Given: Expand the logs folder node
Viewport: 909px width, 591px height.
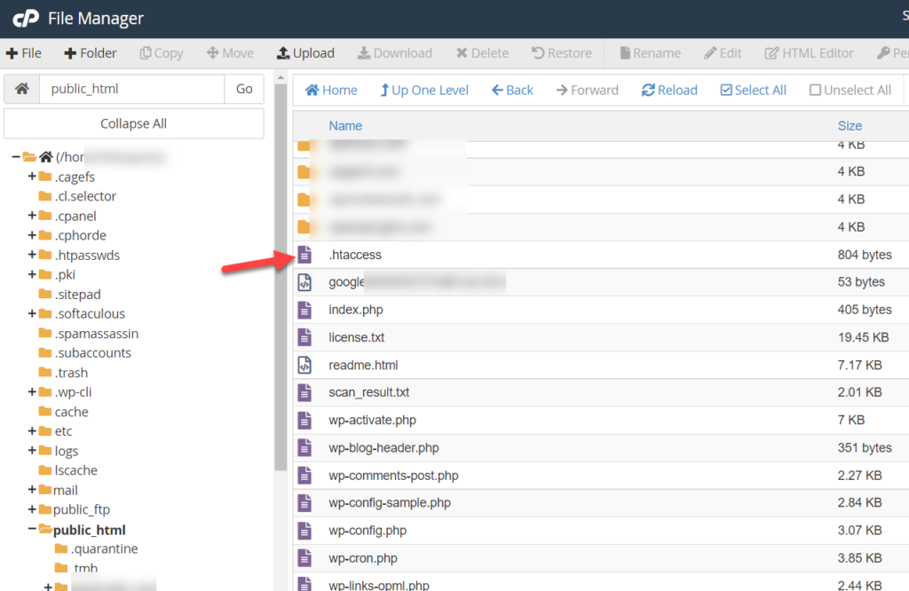Looking at the screenshot, I should click(32, 450).
